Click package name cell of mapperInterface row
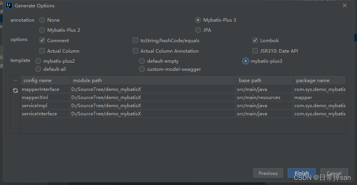The height and width of the screenshot is (185, 357). 319,89
